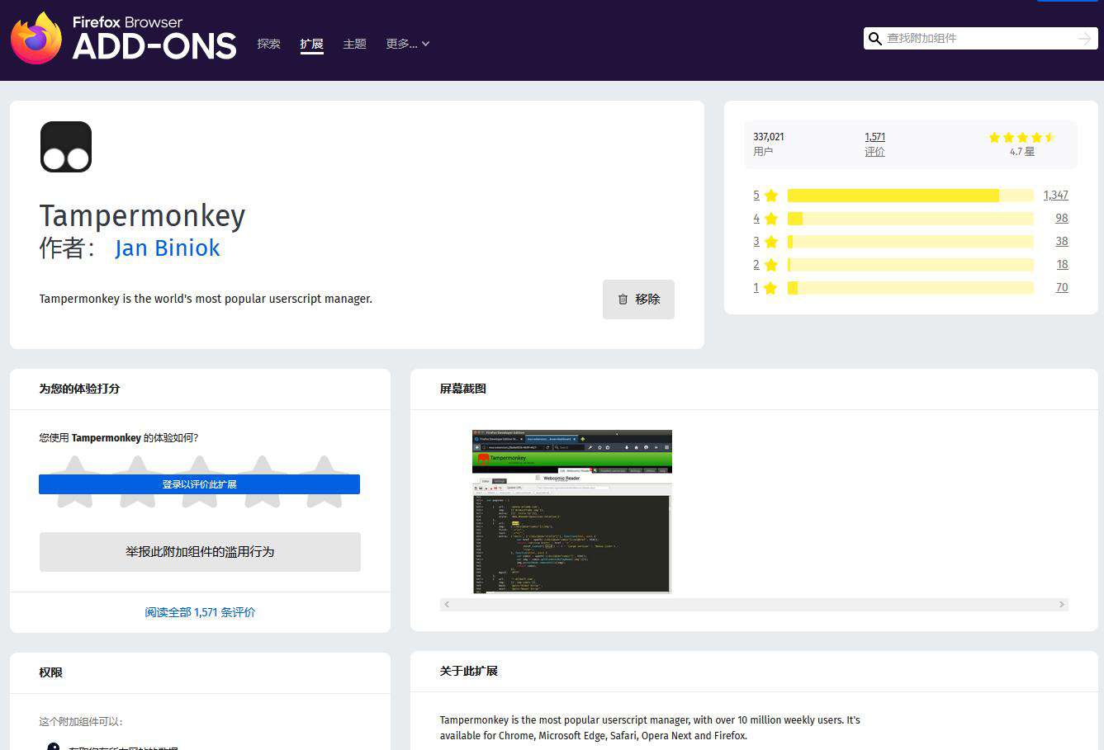Click the 18 two-star count
Image resolution: width=1104 pixels, height=750 pixels.
(x=1062, y=265)
